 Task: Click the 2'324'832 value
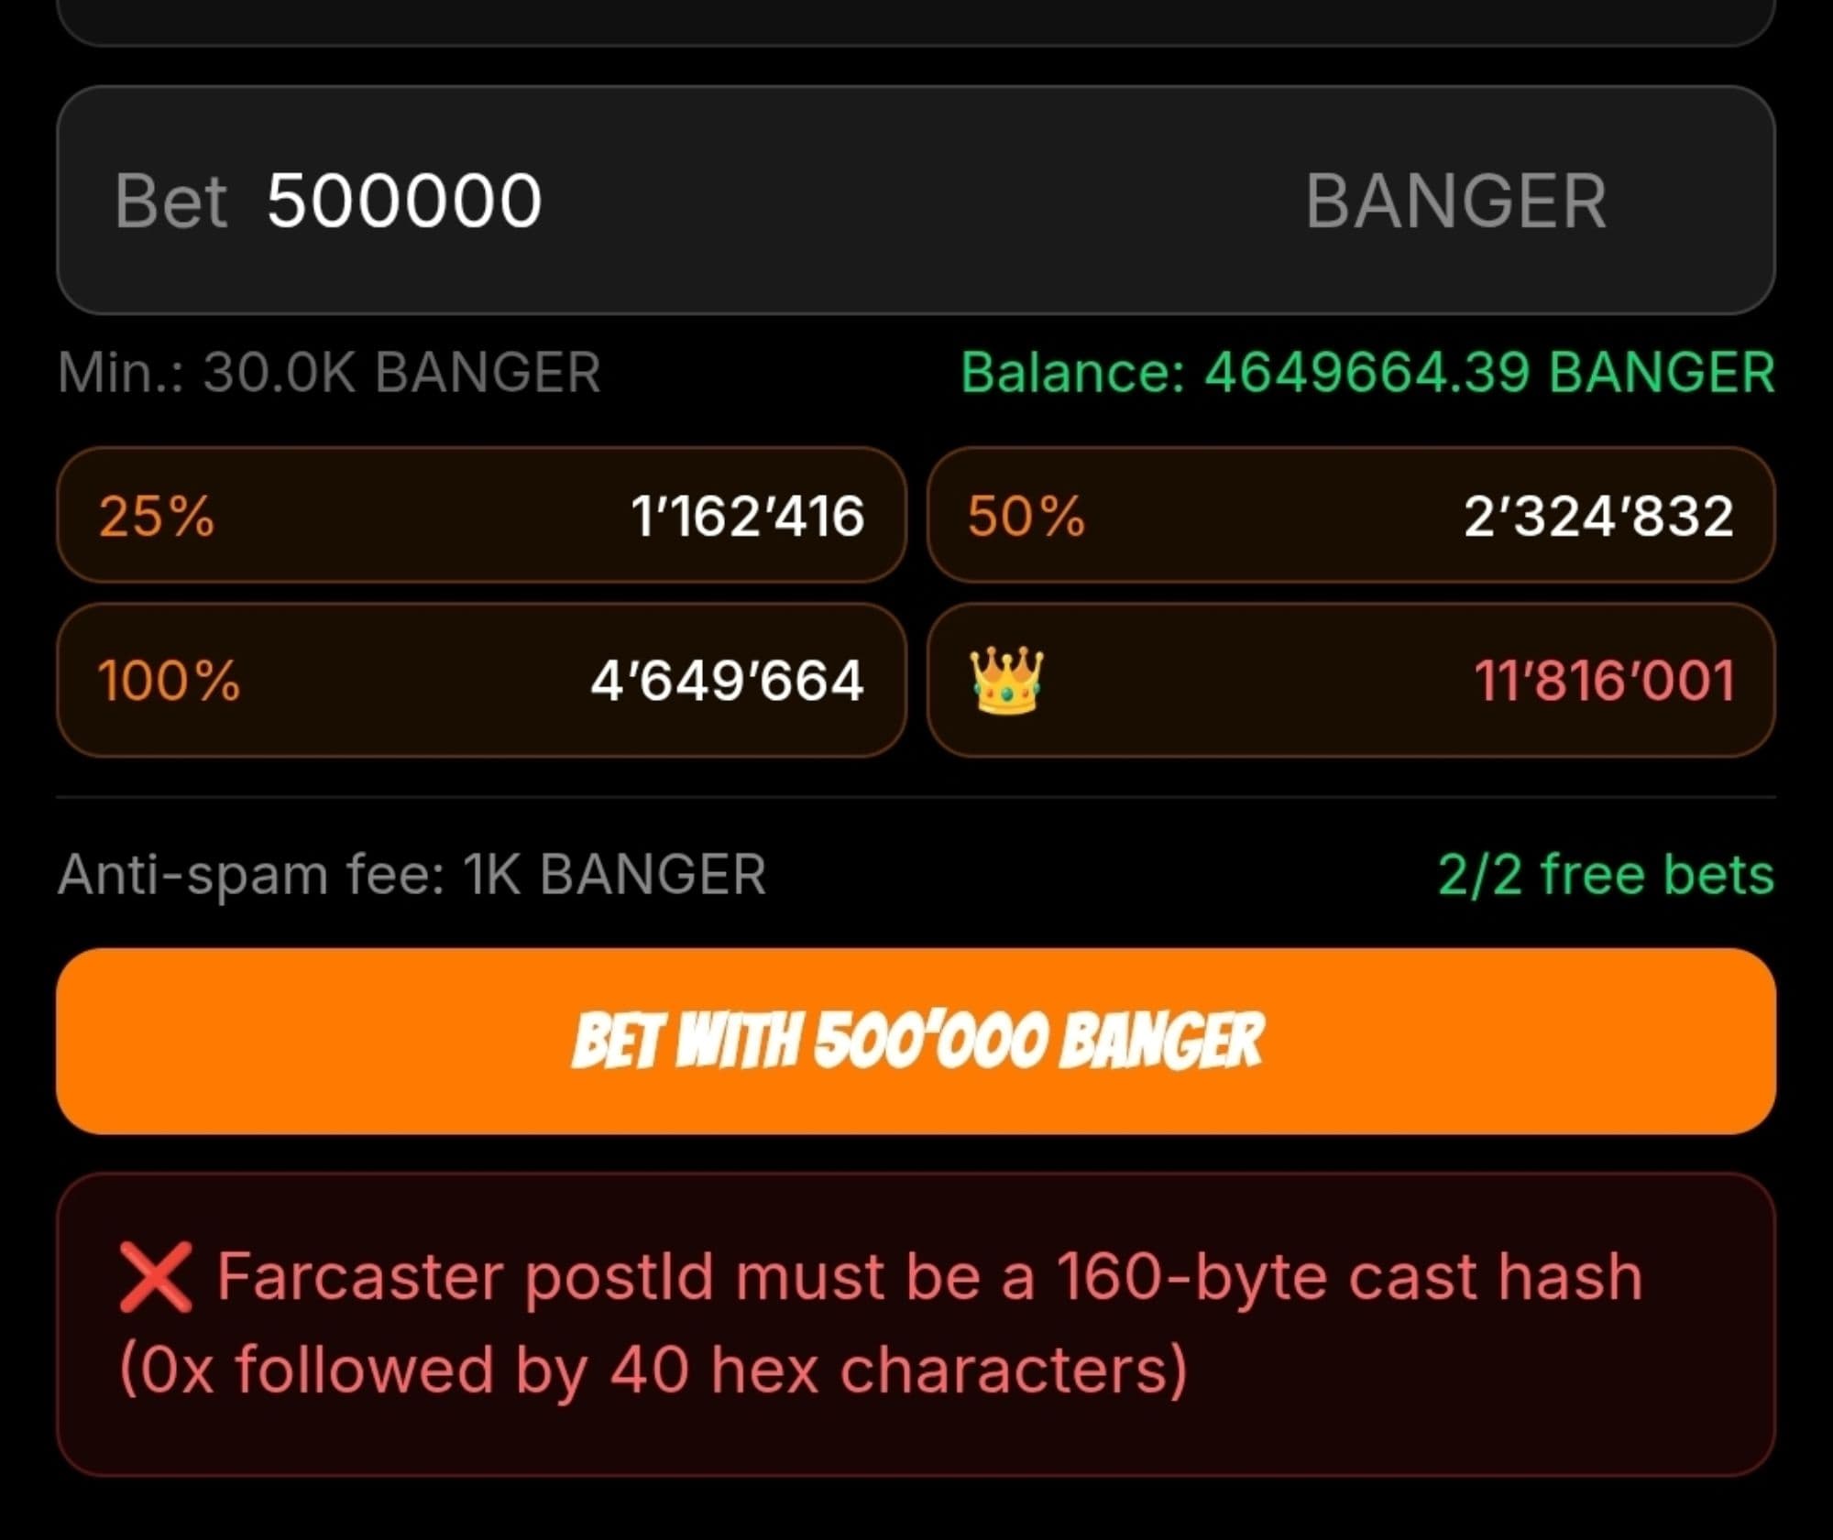coord(1598,516)
